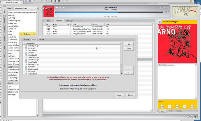Toggle the MetroLyrics.lpl plugin checkbox
This screenshot has width=201, height=121.
point(26,64)
